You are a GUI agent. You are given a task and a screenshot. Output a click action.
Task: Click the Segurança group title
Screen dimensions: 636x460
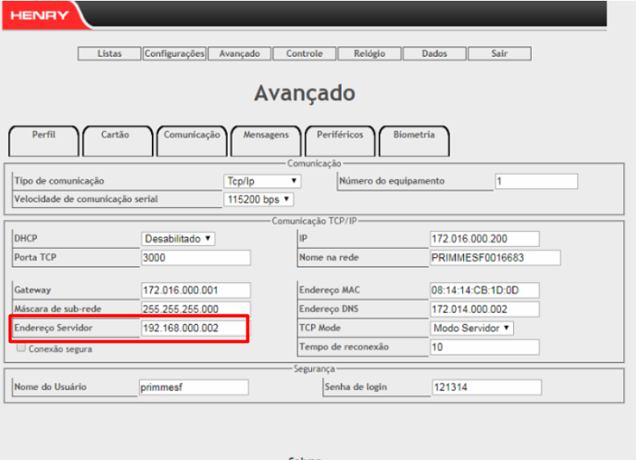click(314, 369)
